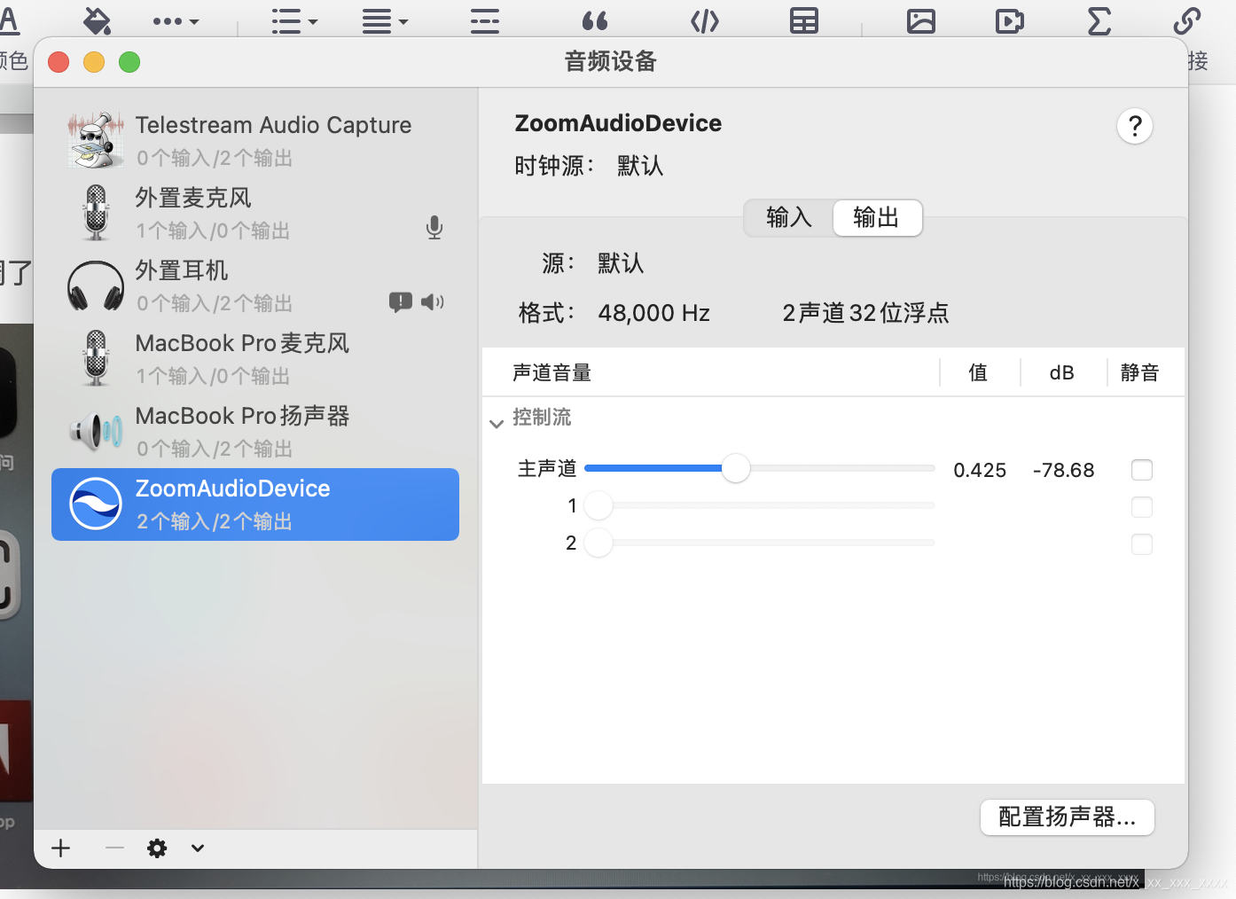Click the Telestream Audio Capture device icon
Image resolution: width=1236 pixels, height=899 pixels.
pos(96,140)
